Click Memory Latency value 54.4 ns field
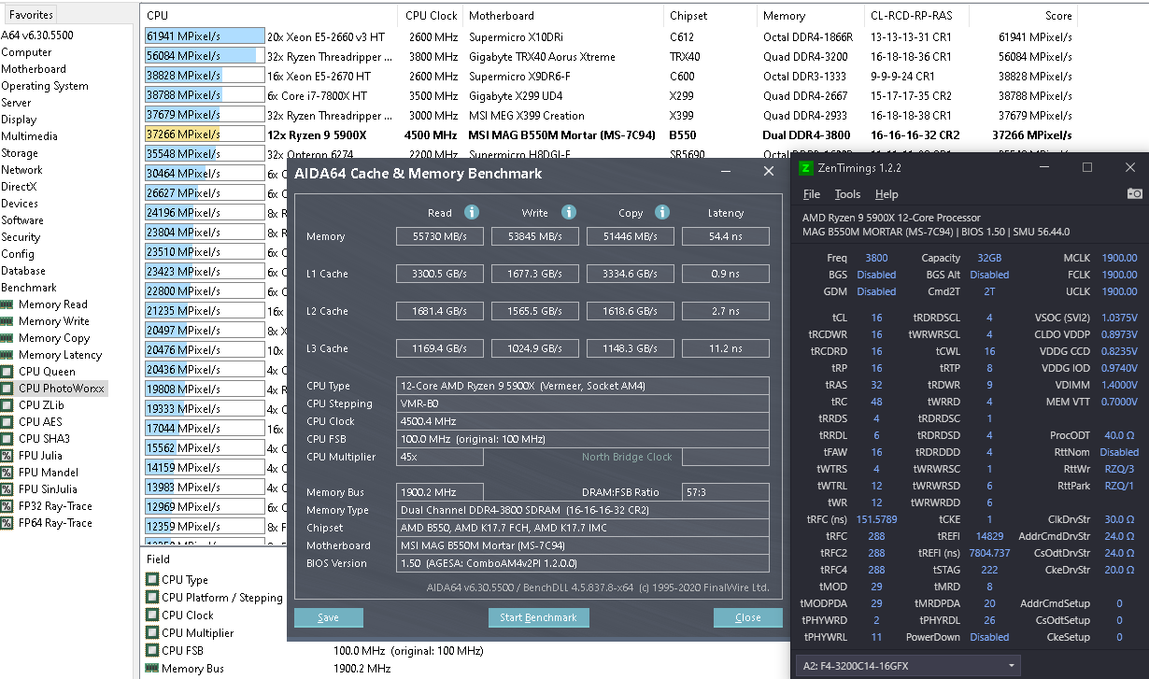Screen dimensions: 1149x679 pos(726,236)
